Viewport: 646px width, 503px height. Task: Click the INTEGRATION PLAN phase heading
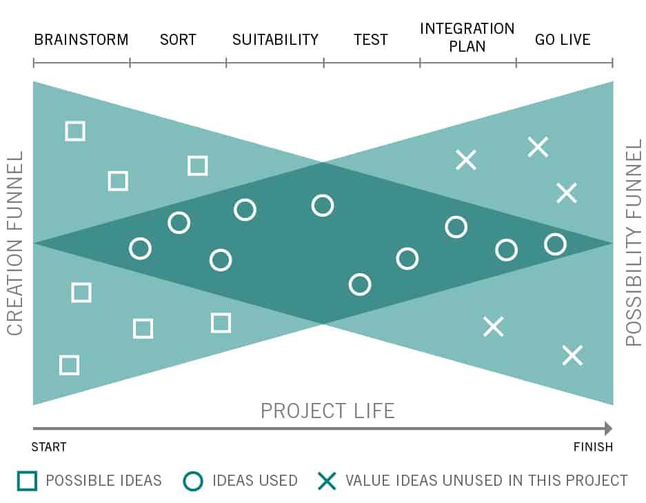click(467, 37)
